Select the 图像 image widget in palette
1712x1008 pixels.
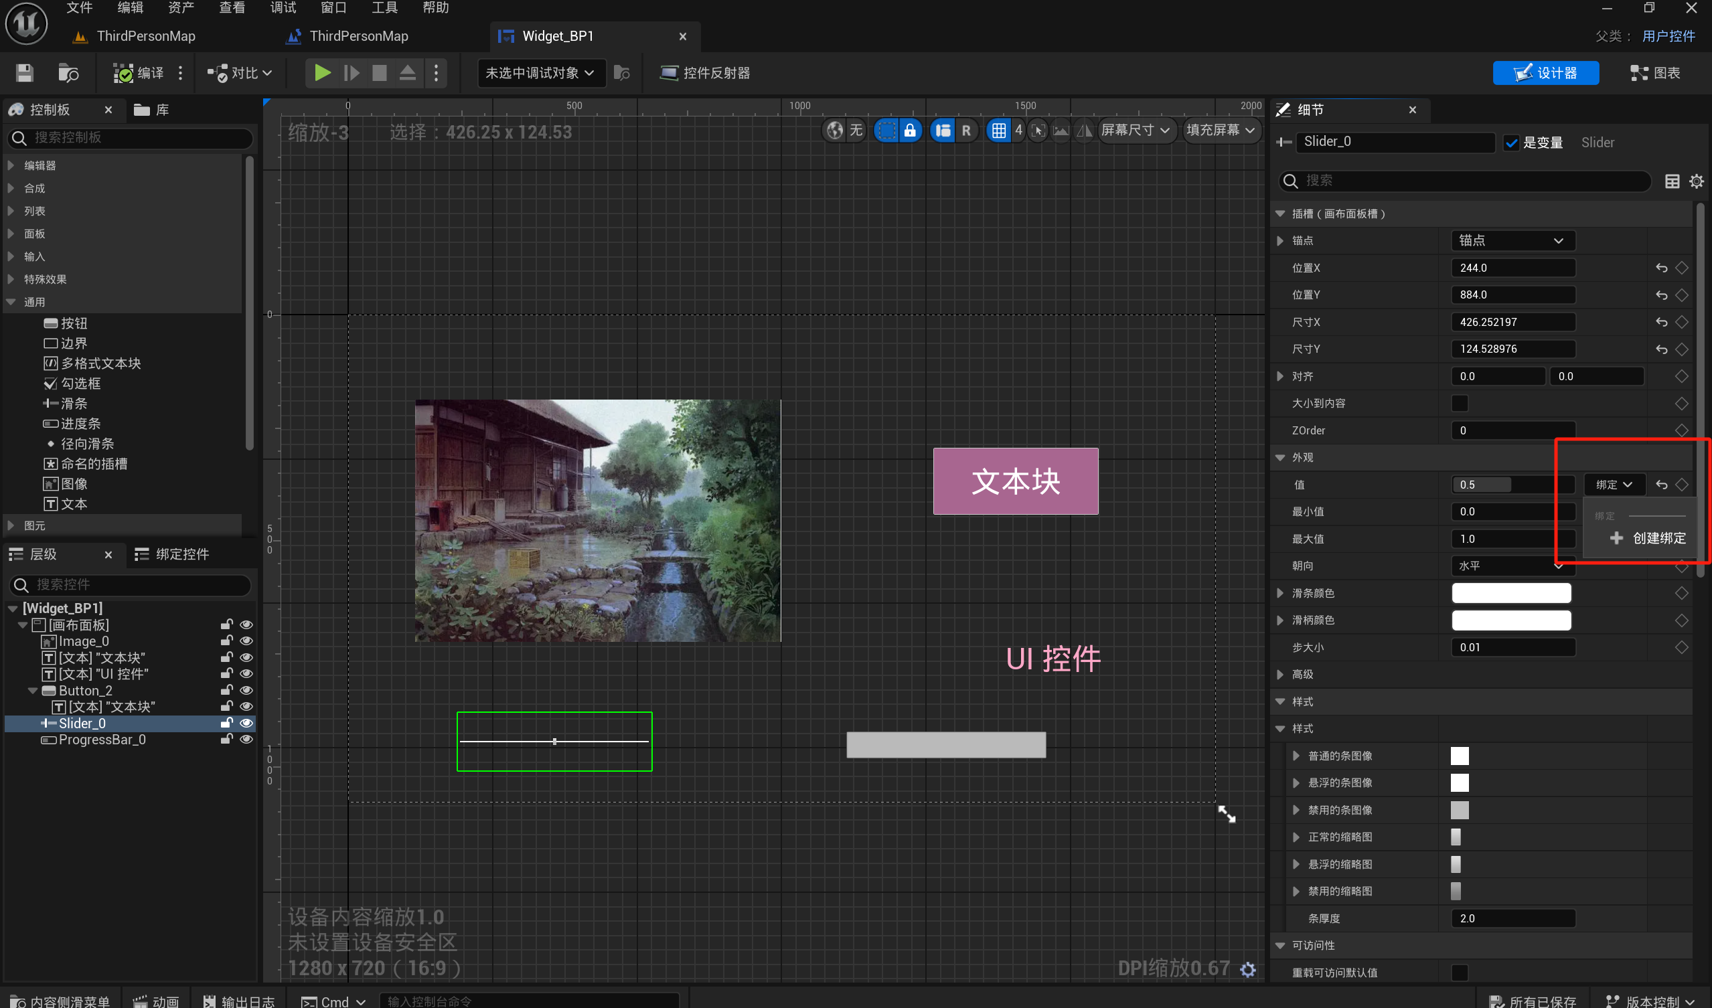tap(66, 485)
